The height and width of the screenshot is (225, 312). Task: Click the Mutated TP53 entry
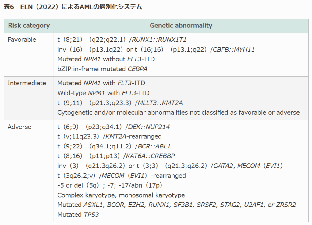[x=78, y=215]
